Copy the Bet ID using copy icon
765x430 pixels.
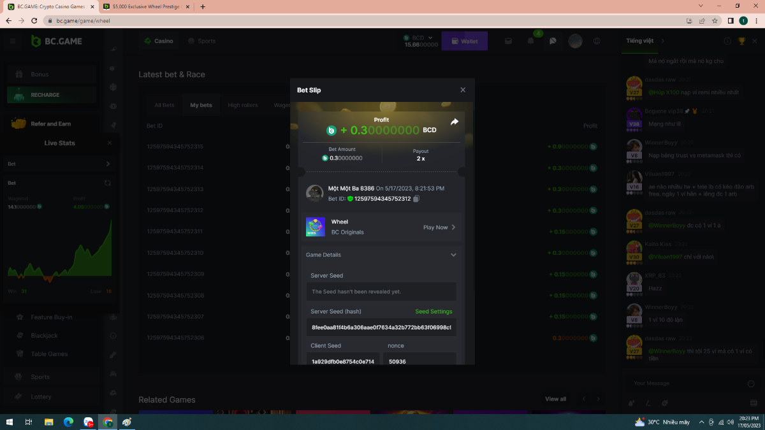(x=416, y=199)
